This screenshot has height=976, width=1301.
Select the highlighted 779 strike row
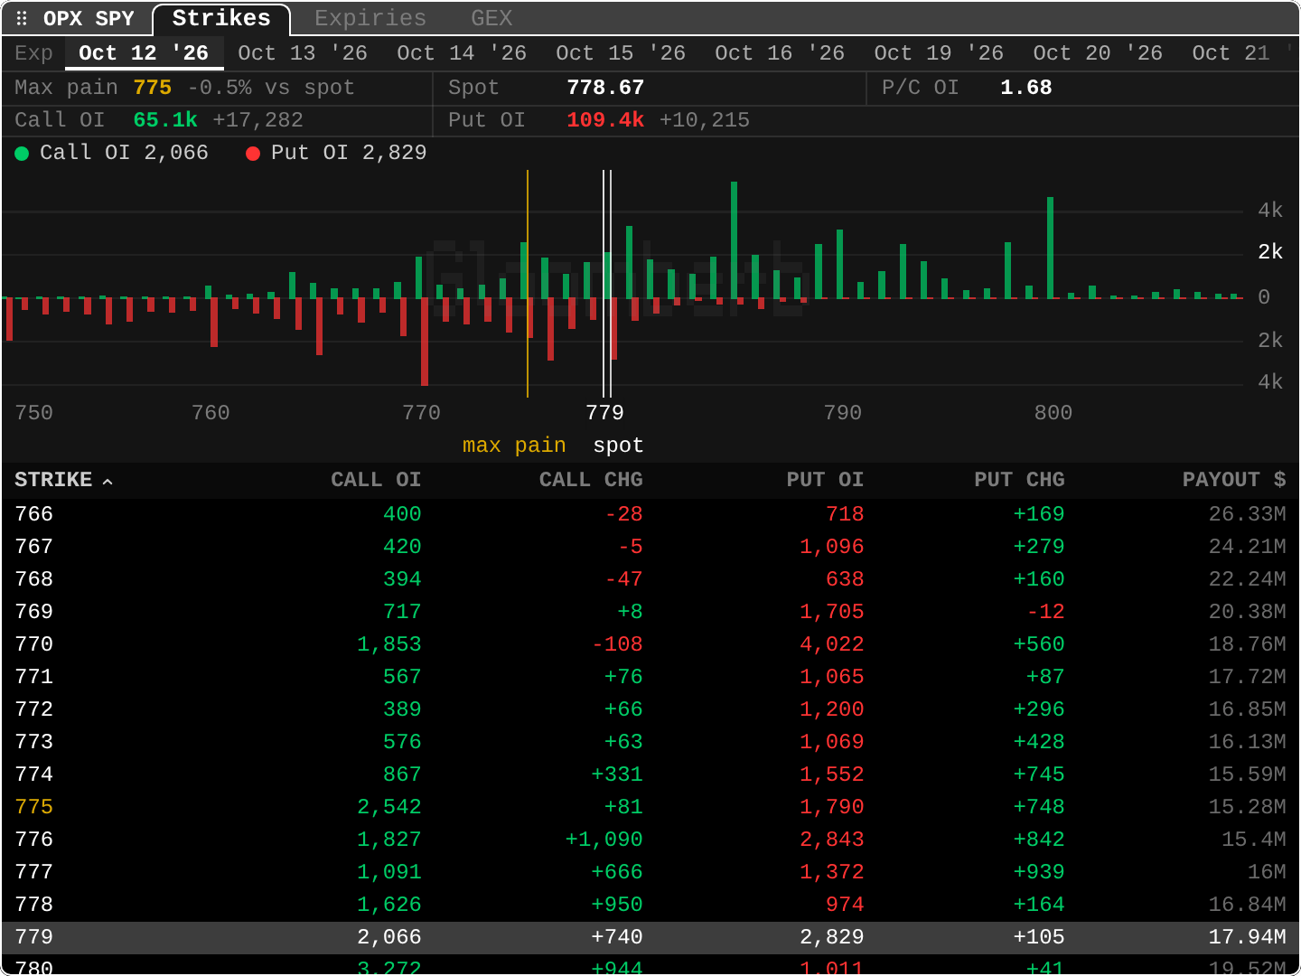[650, 937]
